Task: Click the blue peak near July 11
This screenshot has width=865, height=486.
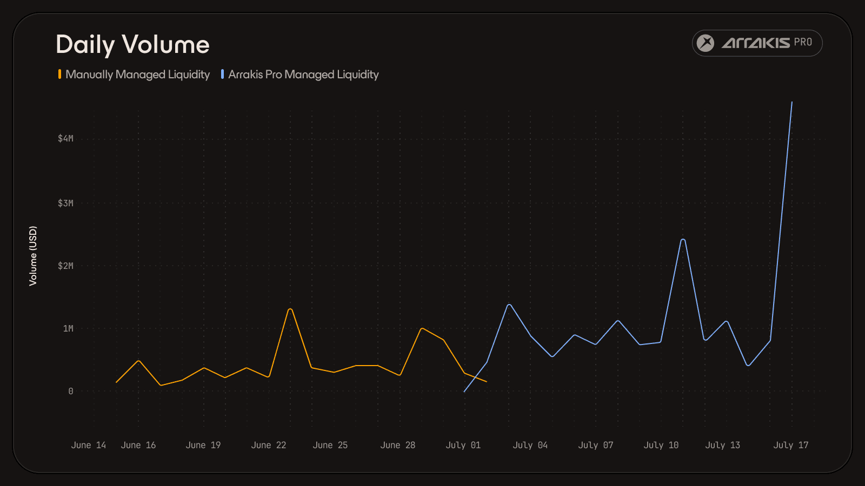Action: 683,239
